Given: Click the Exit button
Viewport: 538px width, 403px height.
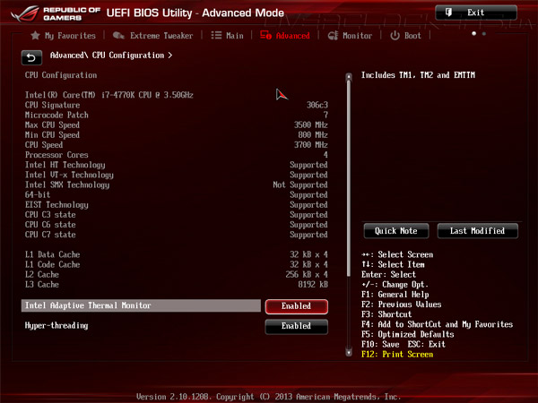Looking at the screenshot, I should point(476,13).
